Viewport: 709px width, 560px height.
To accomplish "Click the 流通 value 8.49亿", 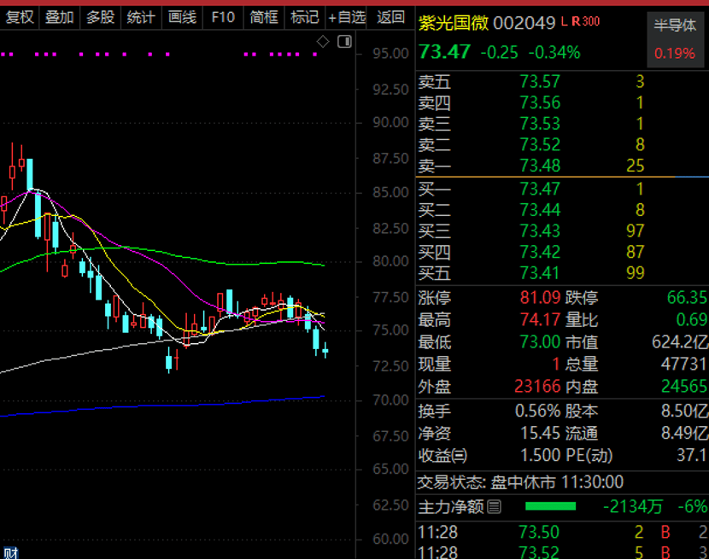I will [x=684, y=433].
